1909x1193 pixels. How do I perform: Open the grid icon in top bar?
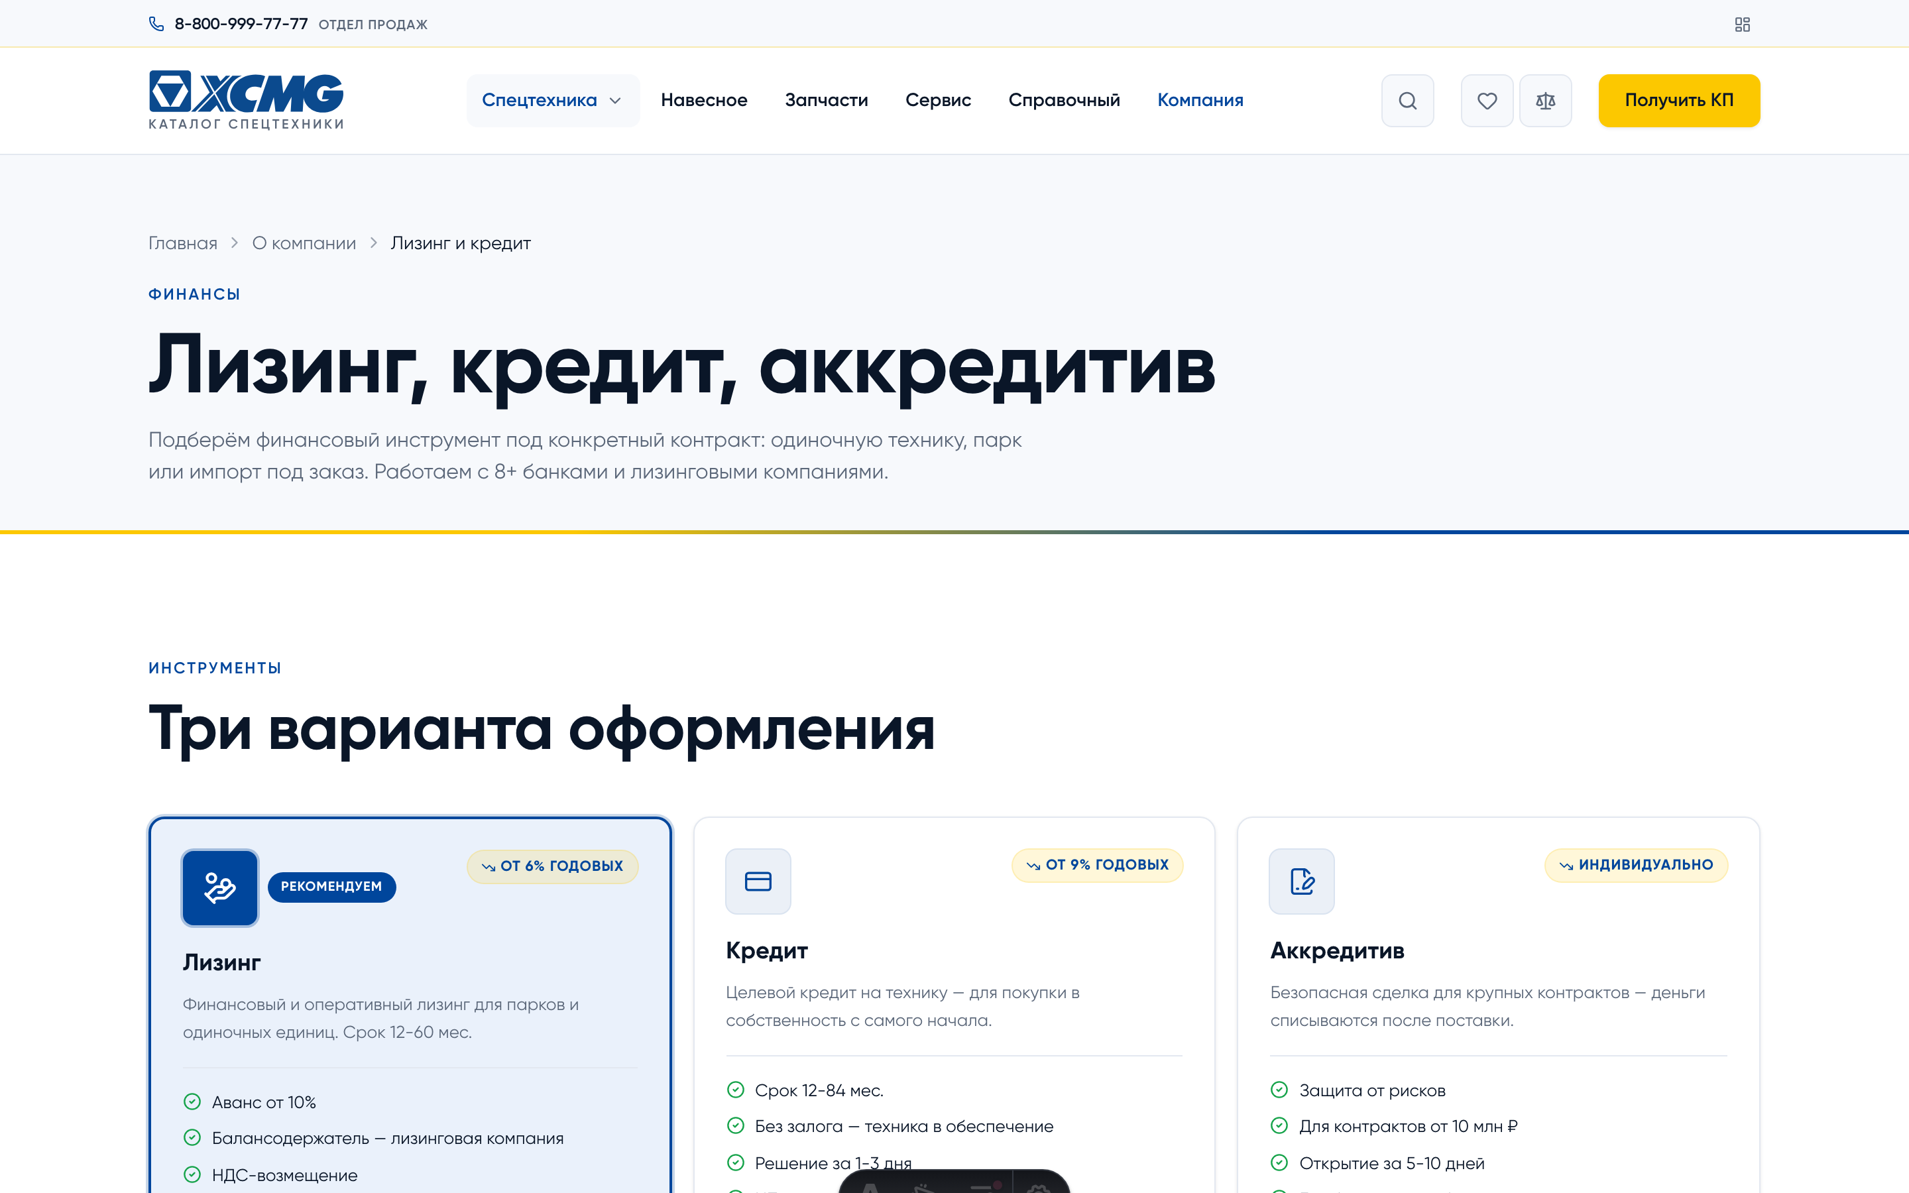pos(1743,25)
